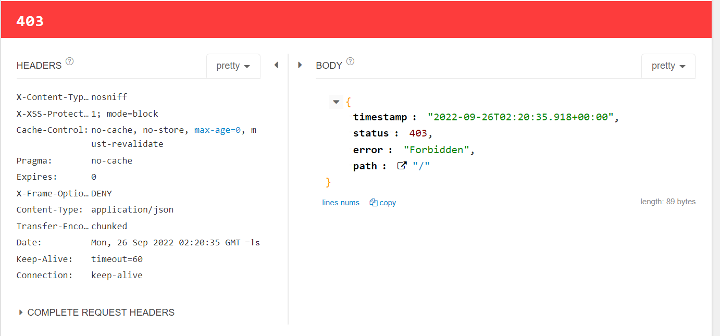Click the "Forbidden" error value

(437, 150)
